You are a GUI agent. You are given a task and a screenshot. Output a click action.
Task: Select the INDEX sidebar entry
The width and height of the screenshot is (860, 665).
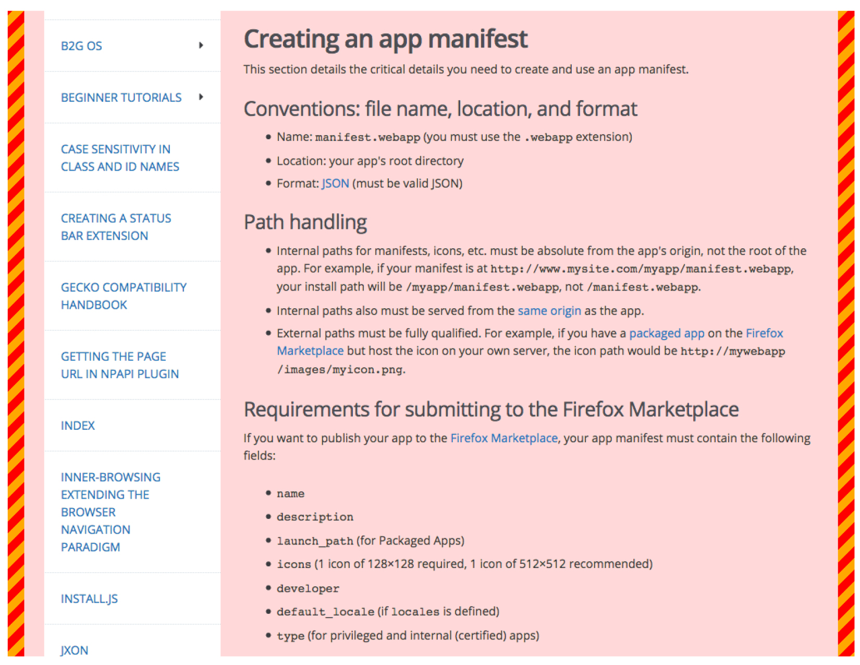coord(77,425)
